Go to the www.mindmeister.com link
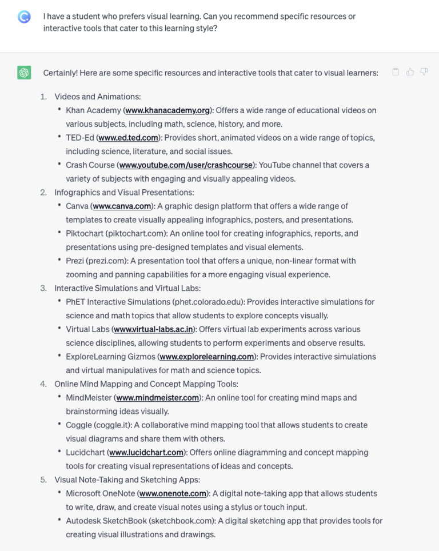Viewport: 439px width, 551px height. point(158,398)
